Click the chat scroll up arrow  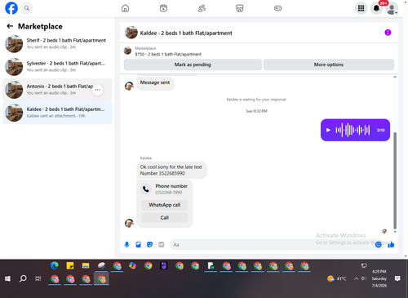click(395, 77)
